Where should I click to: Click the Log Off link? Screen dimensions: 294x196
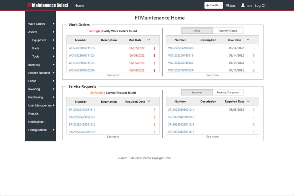[261, 5]
